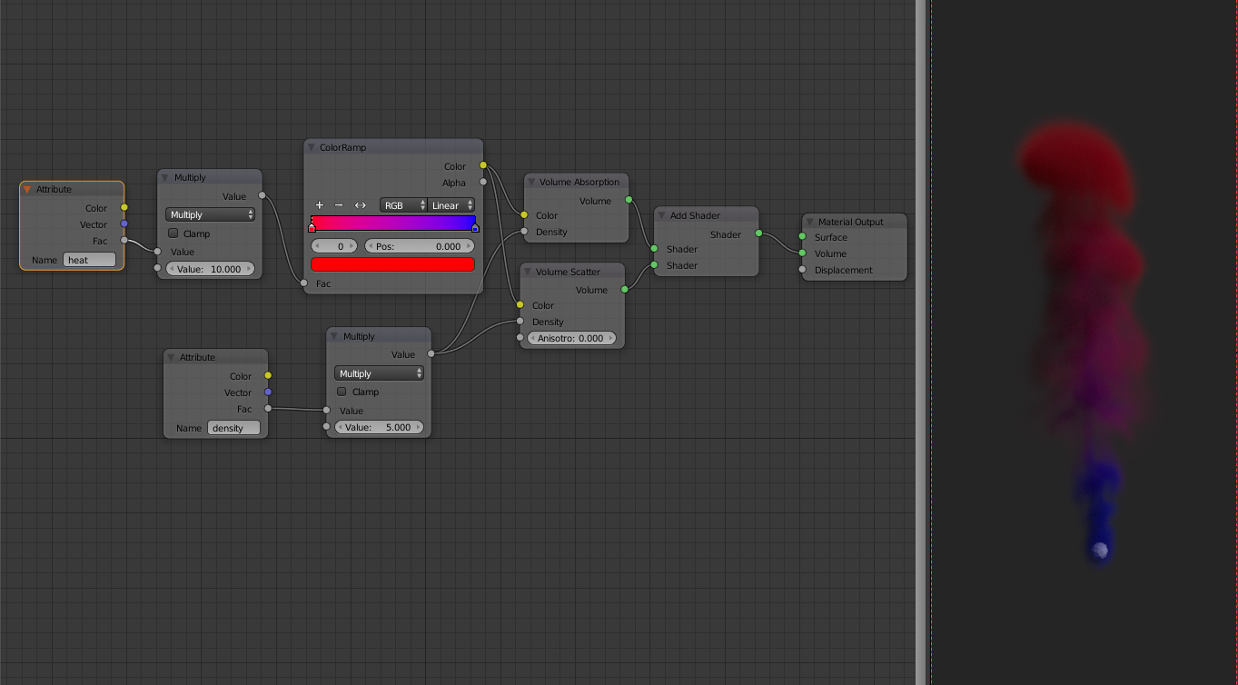Viewport: 1238px width, 685px height.
Task: Select the Material Output node header
Action: [x=854, y=222]
